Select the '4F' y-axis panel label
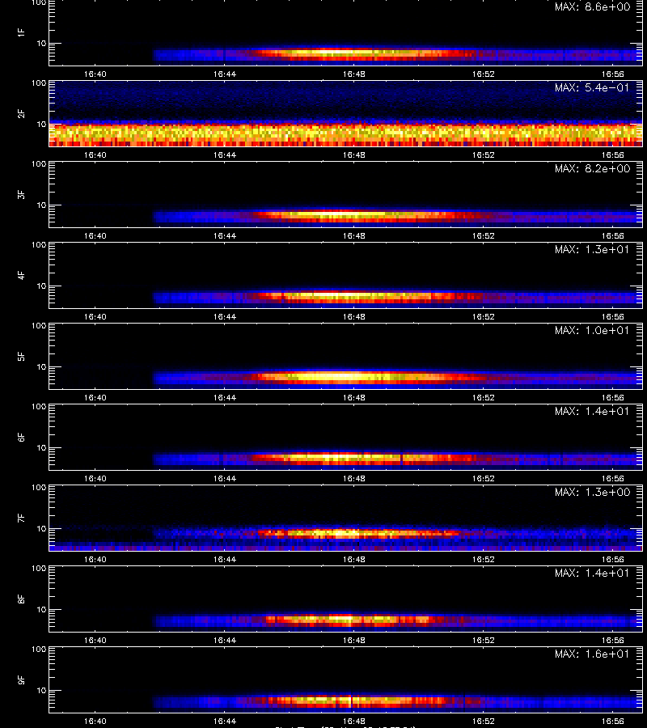The width and height of the screenshot is (647, 728). (21, 275)
